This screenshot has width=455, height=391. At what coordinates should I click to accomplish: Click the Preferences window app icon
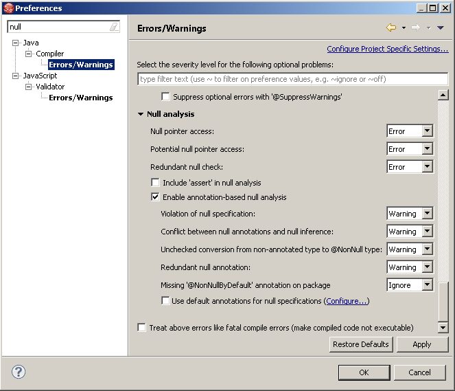(x=8, y=8)
